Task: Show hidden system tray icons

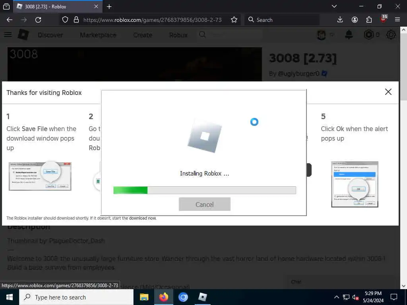Action: pos(336,297)
